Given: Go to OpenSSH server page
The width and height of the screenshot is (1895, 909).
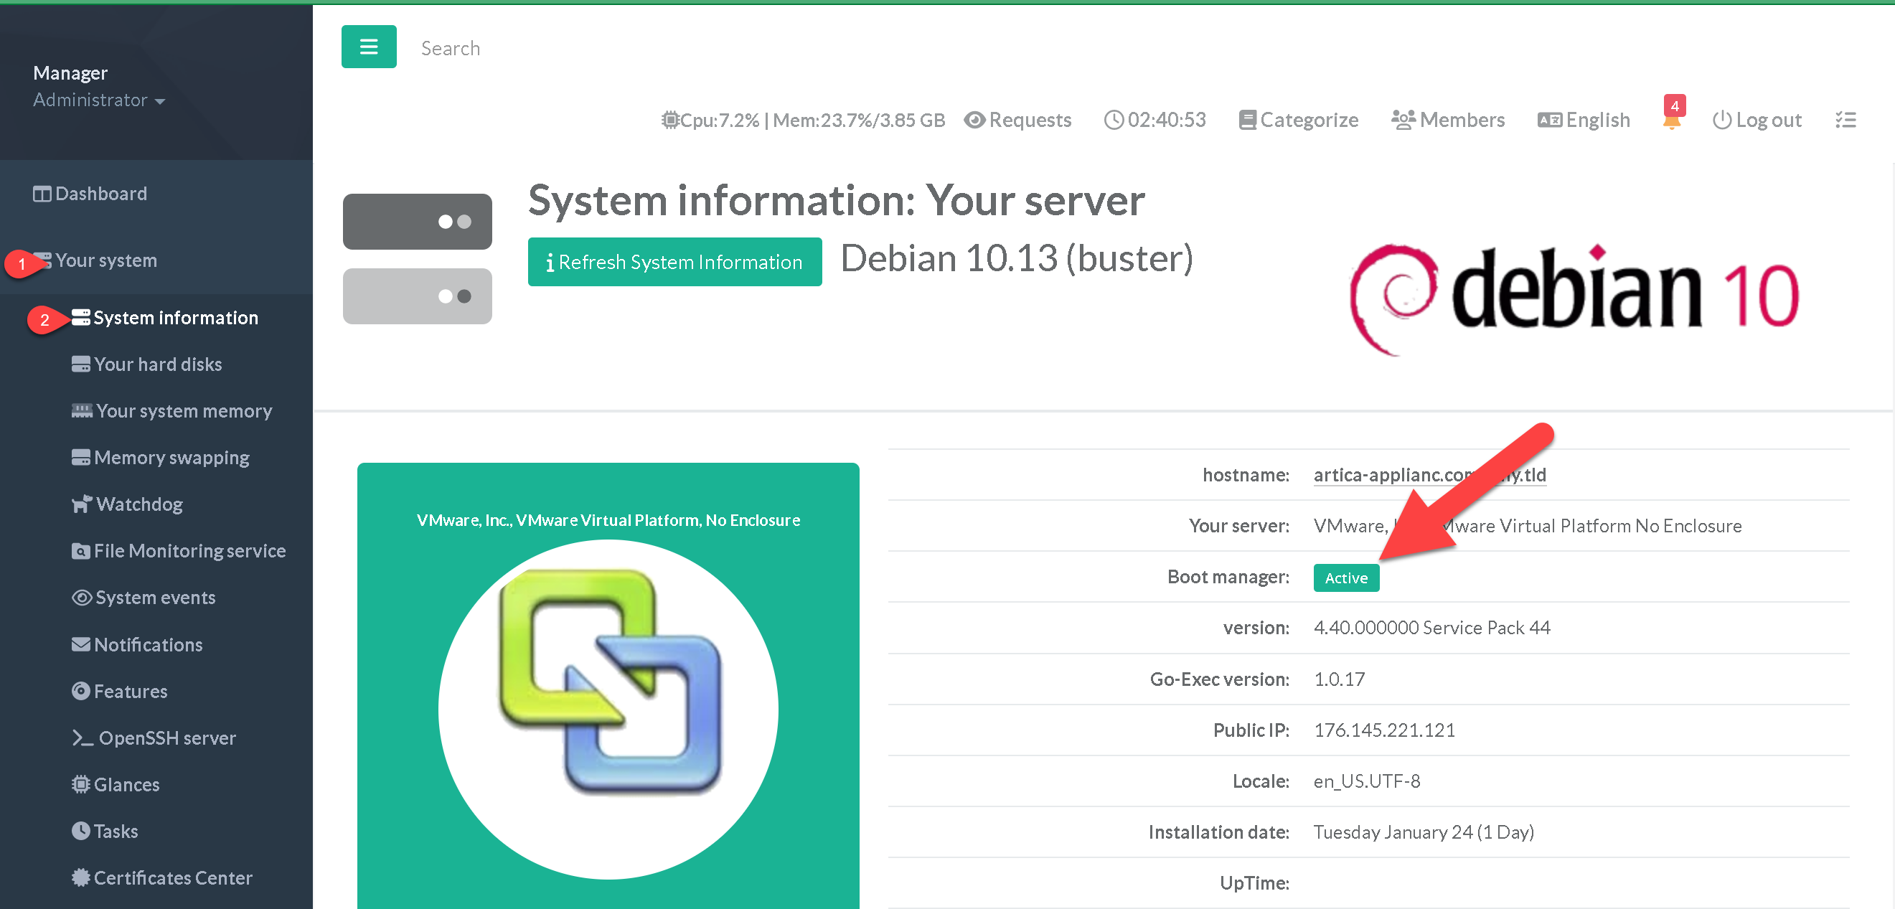Looking at the screenshot, I should (x=166, y=738).
